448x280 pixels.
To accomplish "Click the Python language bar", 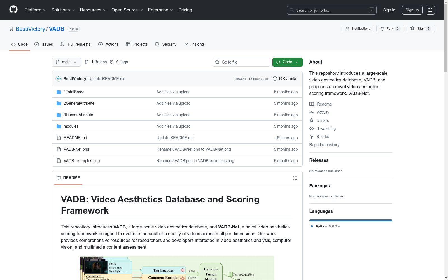I will [351, 220].
